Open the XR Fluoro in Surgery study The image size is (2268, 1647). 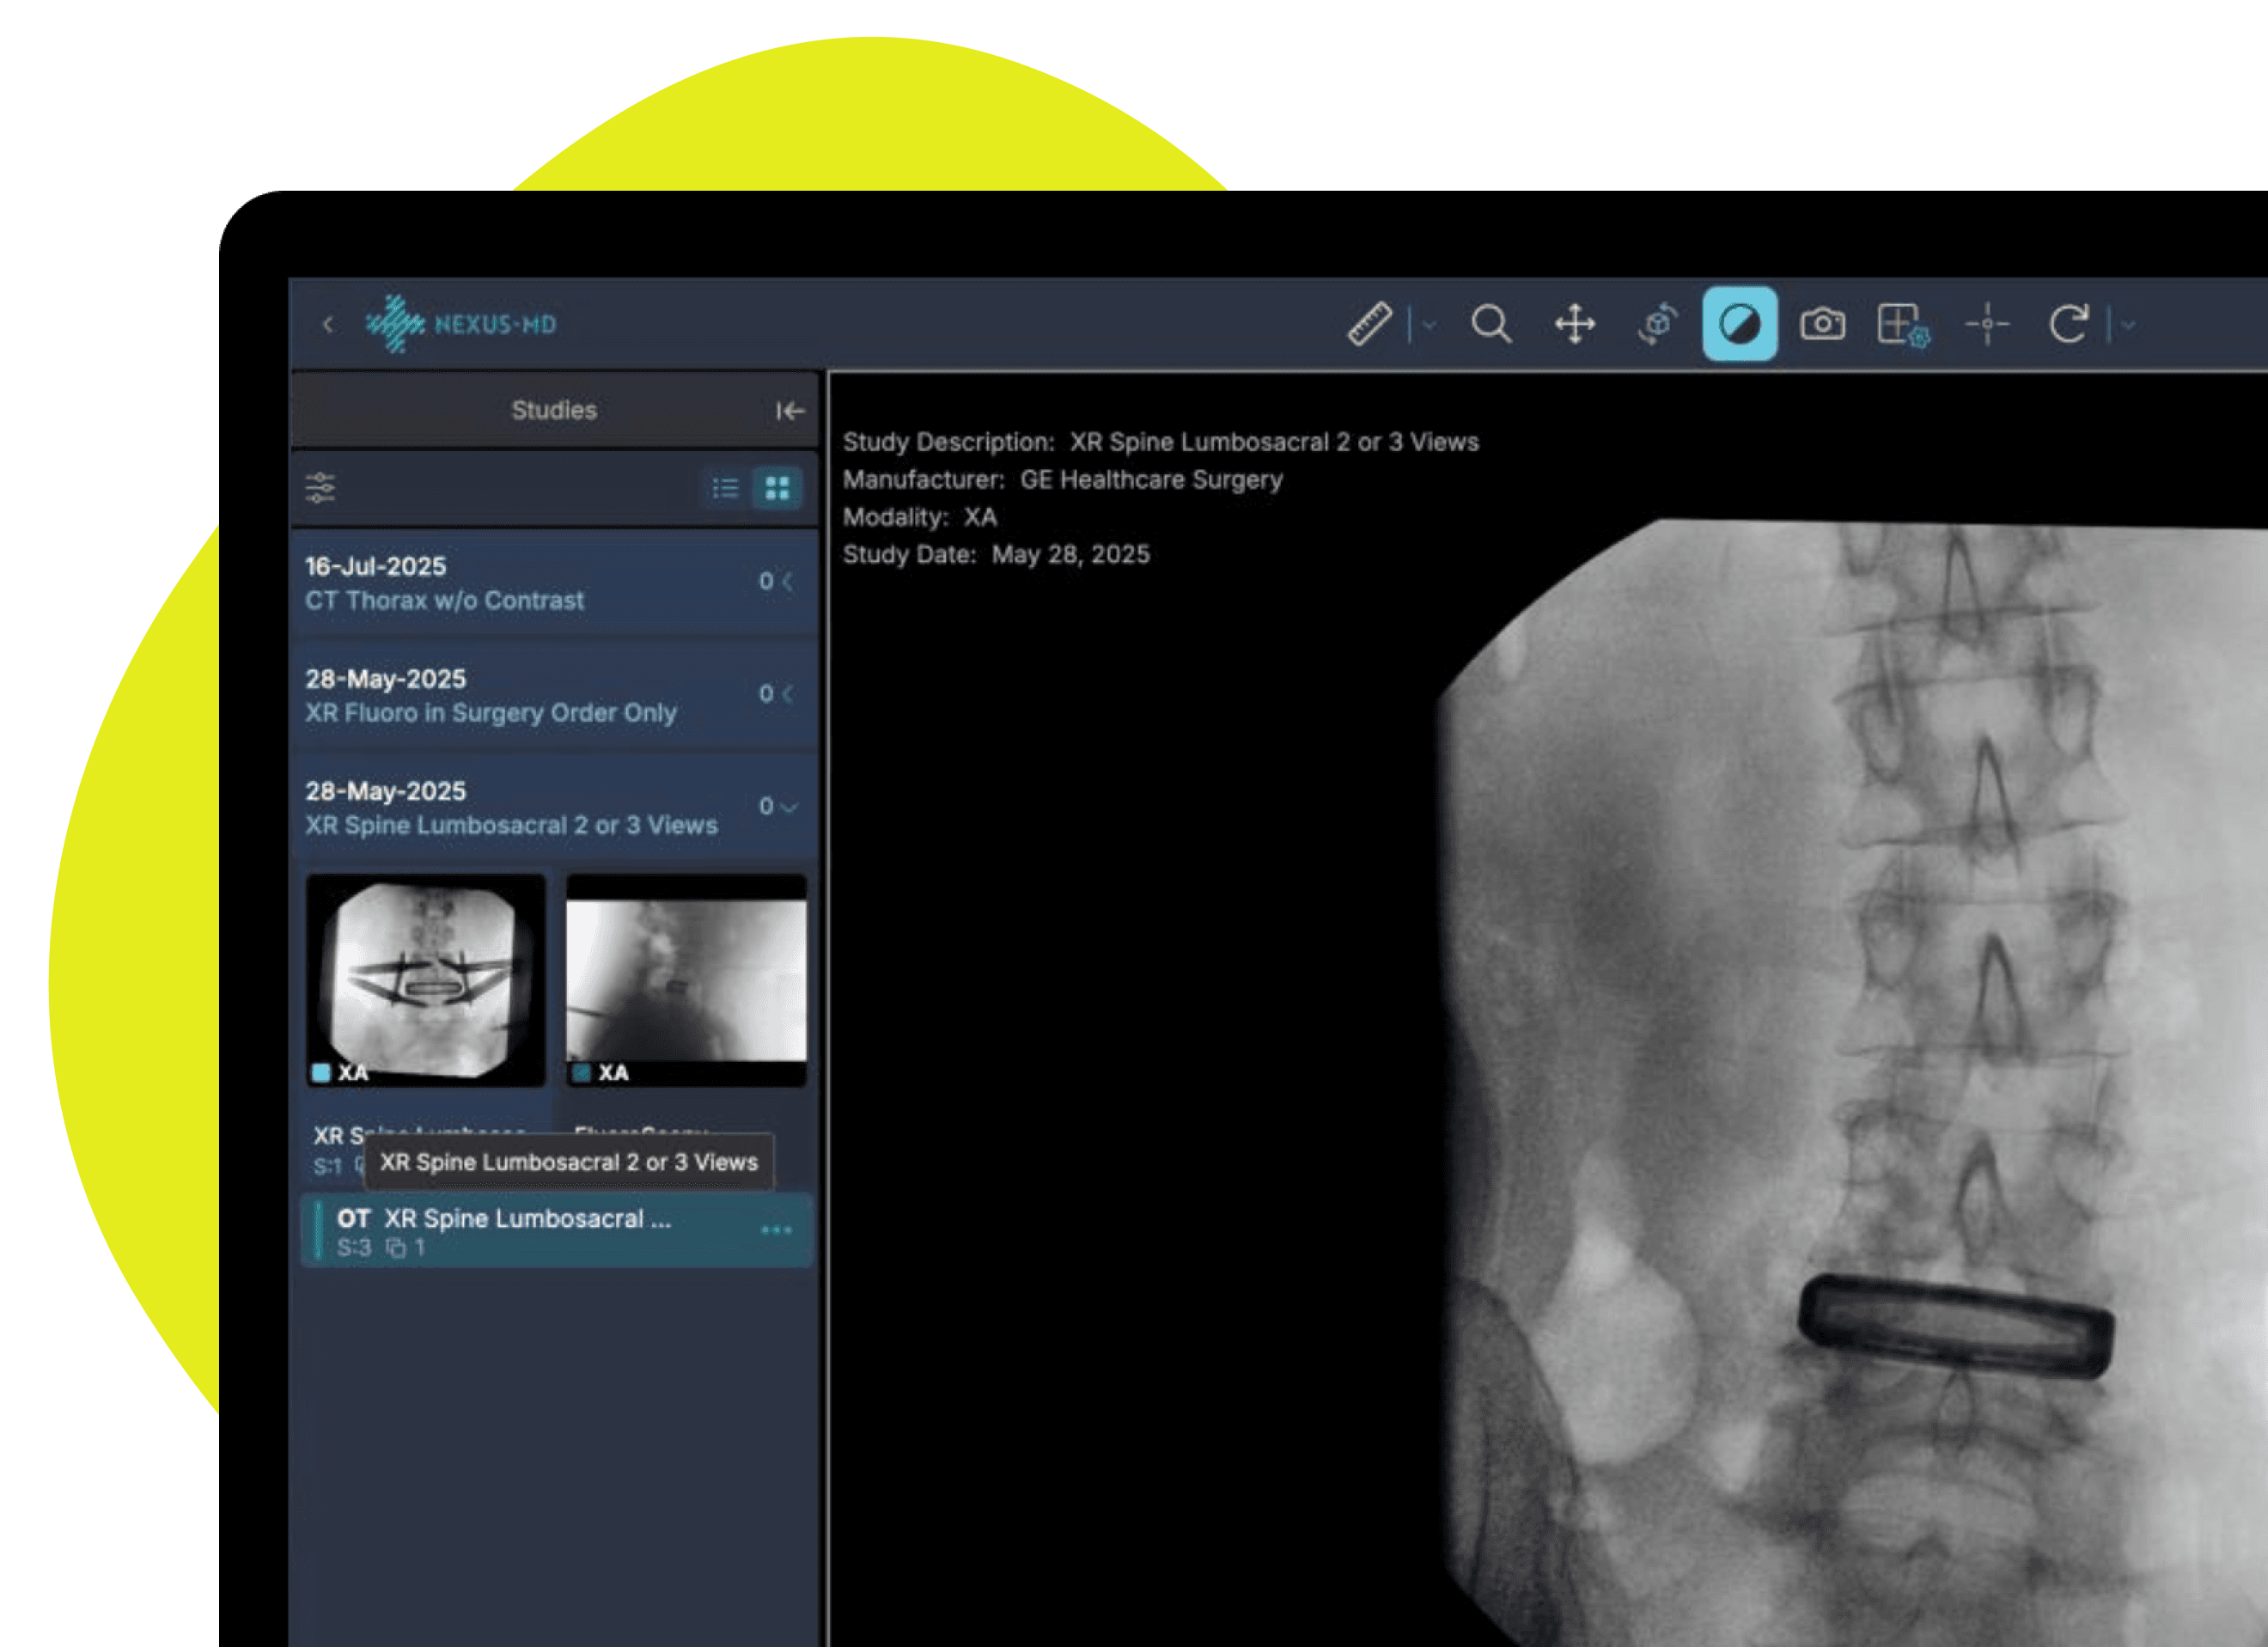(x=553, y=695)
